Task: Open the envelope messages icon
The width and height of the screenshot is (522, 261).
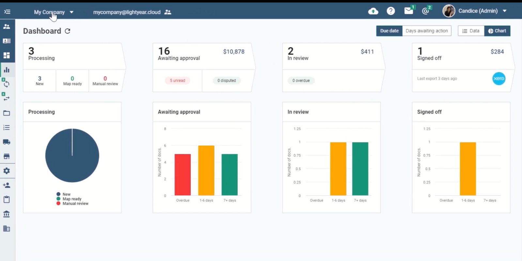Action: pyautogui.click(x=408, y=11)
